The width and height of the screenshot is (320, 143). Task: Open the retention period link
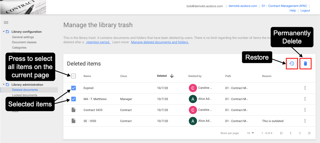click(98, 42)
